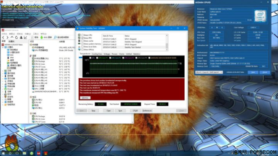278x156 pixels.
Task: Open the CPU core selection dropdown in CPUID
Action: click(208, 72)
